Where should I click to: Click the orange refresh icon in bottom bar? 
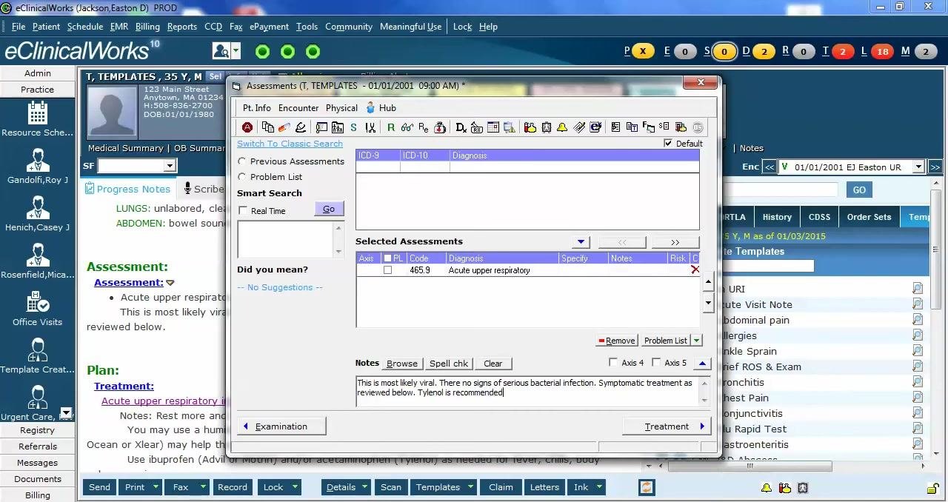pyautogui.click(x=647, y=487)
